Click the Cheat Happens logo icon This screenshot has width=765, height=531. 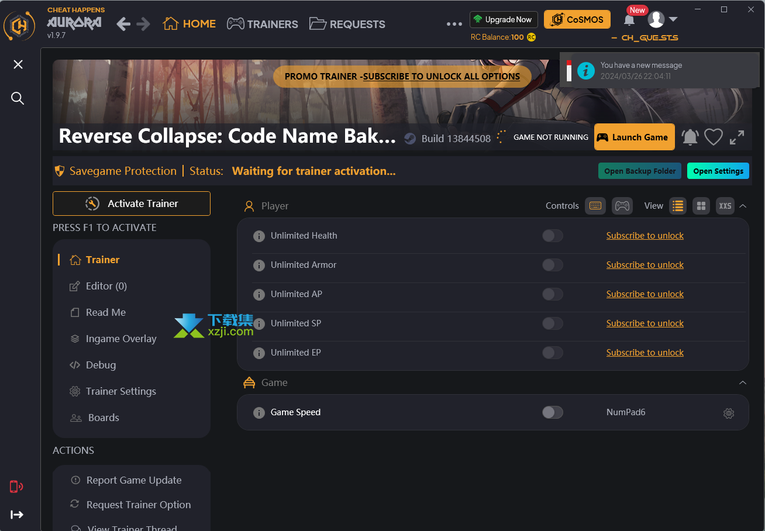pyautogui.click(x=19, y=26)
